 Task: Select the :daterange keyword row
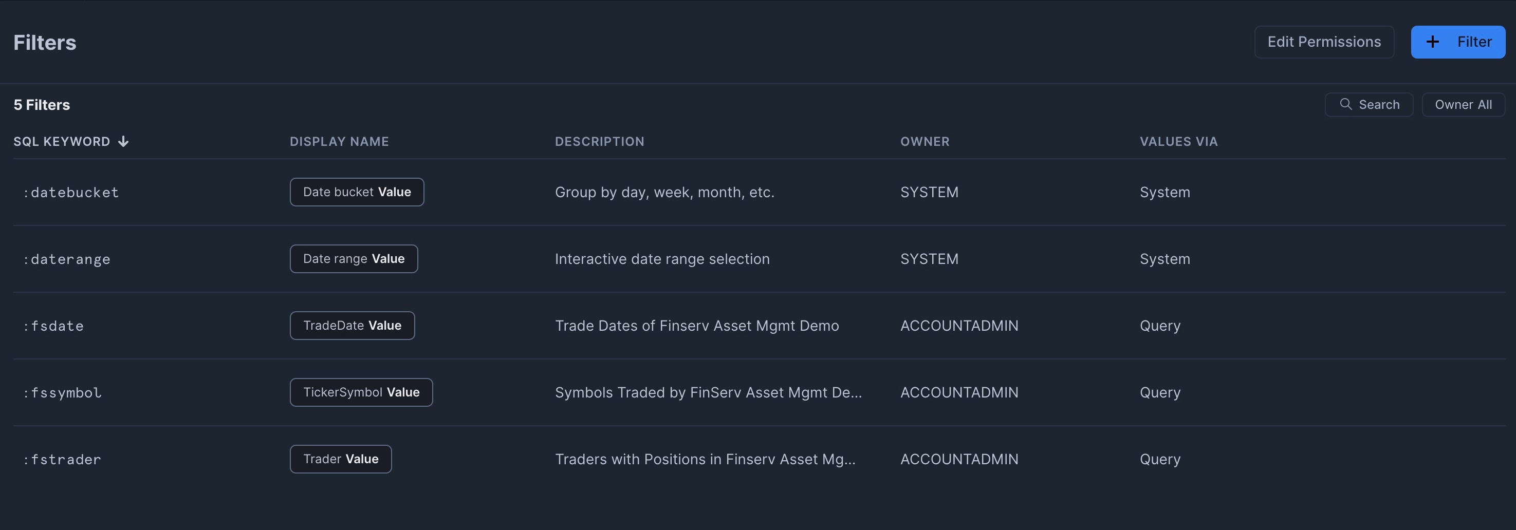(66, 259)
